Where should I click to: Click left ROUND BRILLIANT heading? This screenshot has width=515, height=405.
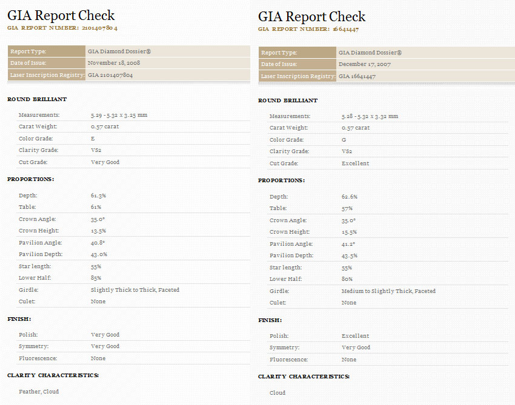(37, 99)
